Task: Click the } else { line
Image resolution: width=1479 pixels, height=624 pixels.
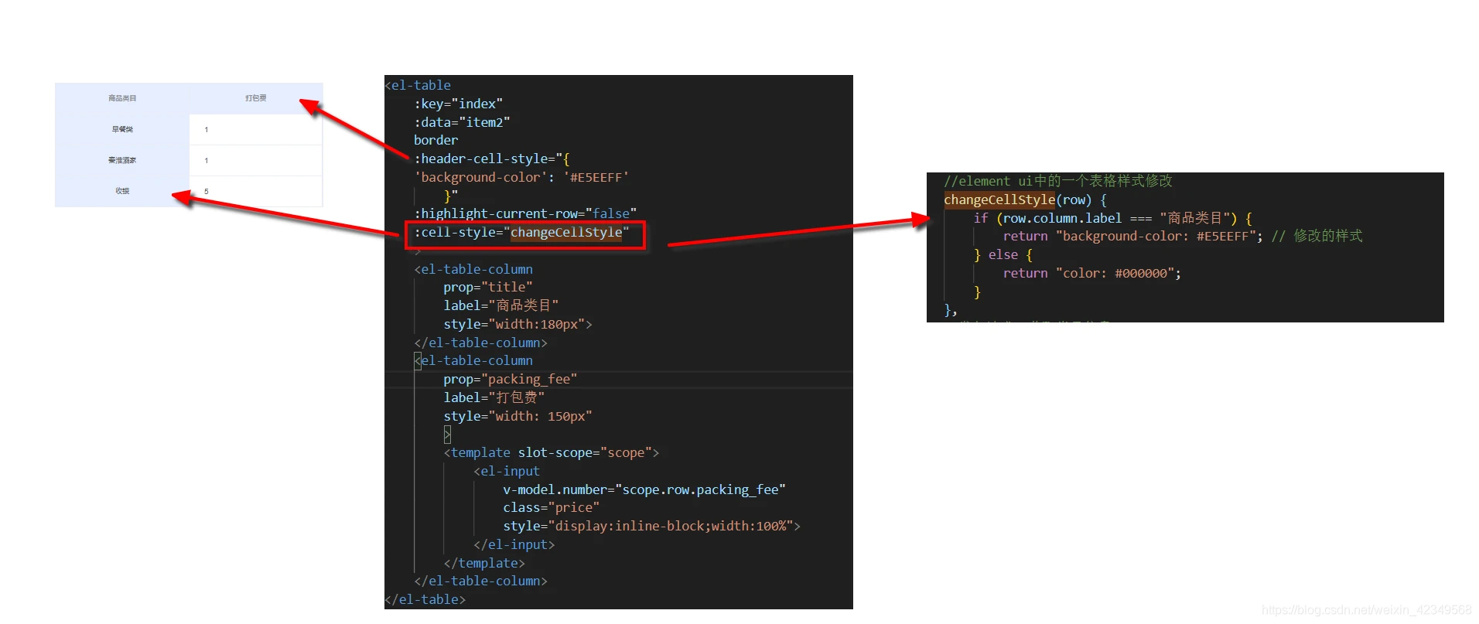Action: click(x=1003, y=254)
